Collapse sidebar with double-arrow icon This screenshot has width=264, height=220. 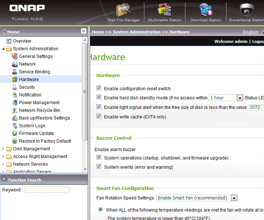[84, 32]
